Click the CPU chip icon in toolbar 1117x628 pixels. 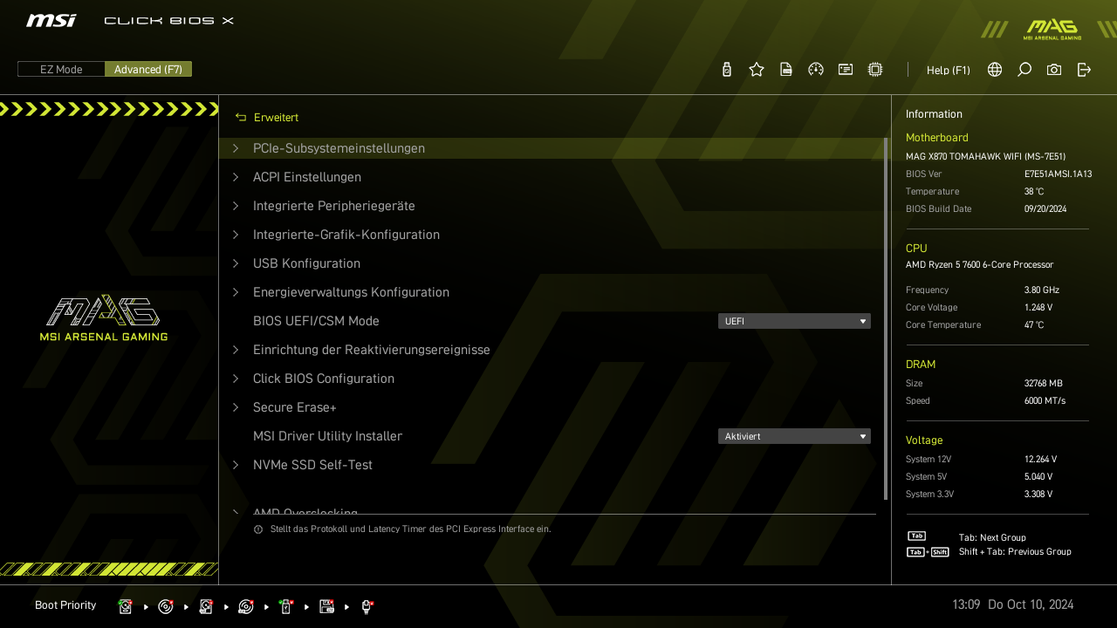tap(875, 70)
